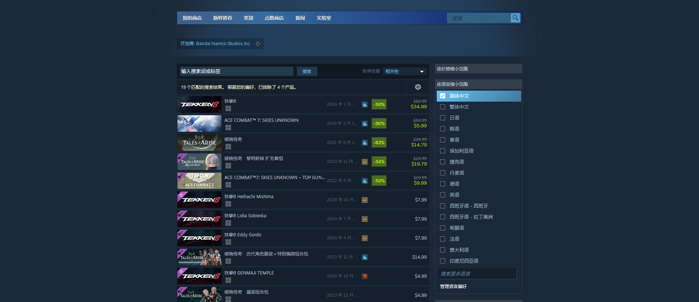Click the magnifier icon in the store search box
Viewport: 699px width, 302px height.
[515, 18]
